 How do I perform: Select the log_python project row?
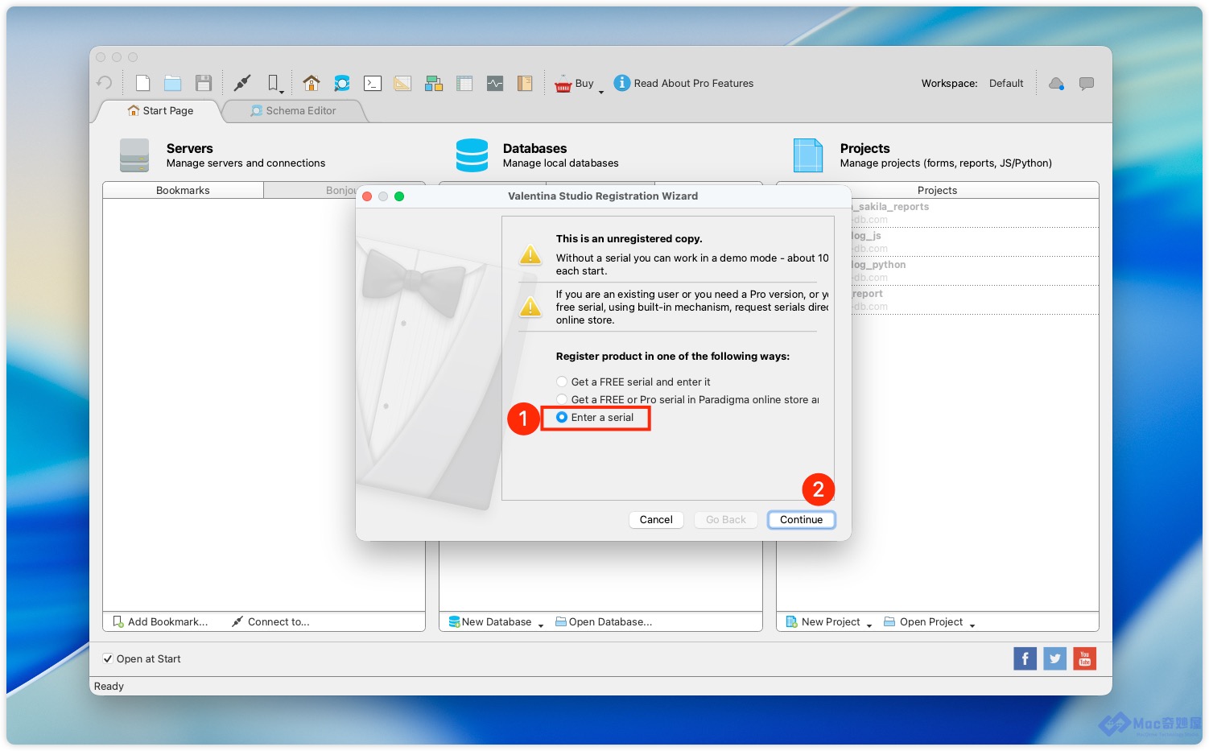974,270
